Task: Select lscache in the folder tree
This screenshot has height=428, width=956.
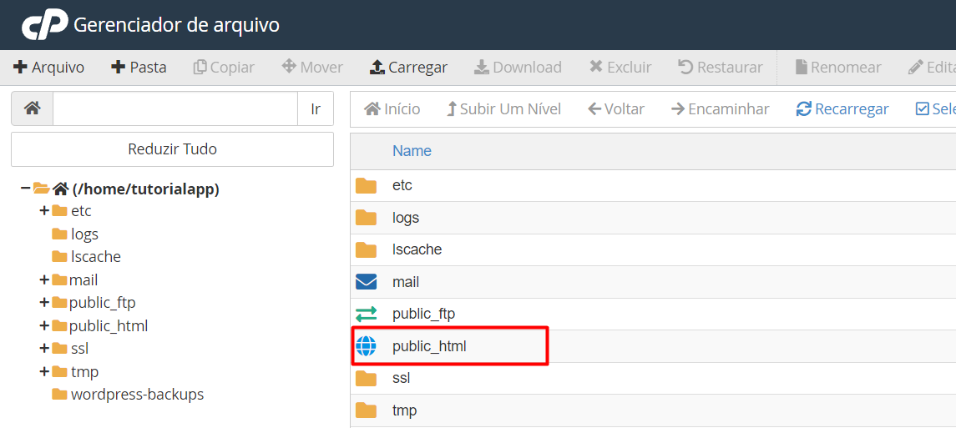Action: tap(96, 257)
